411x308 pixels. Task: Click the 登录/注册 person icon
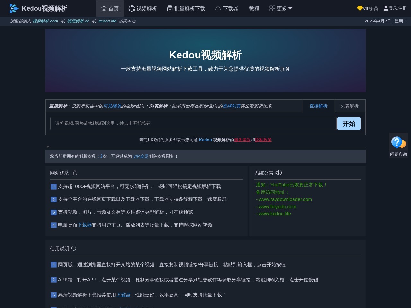386,9
